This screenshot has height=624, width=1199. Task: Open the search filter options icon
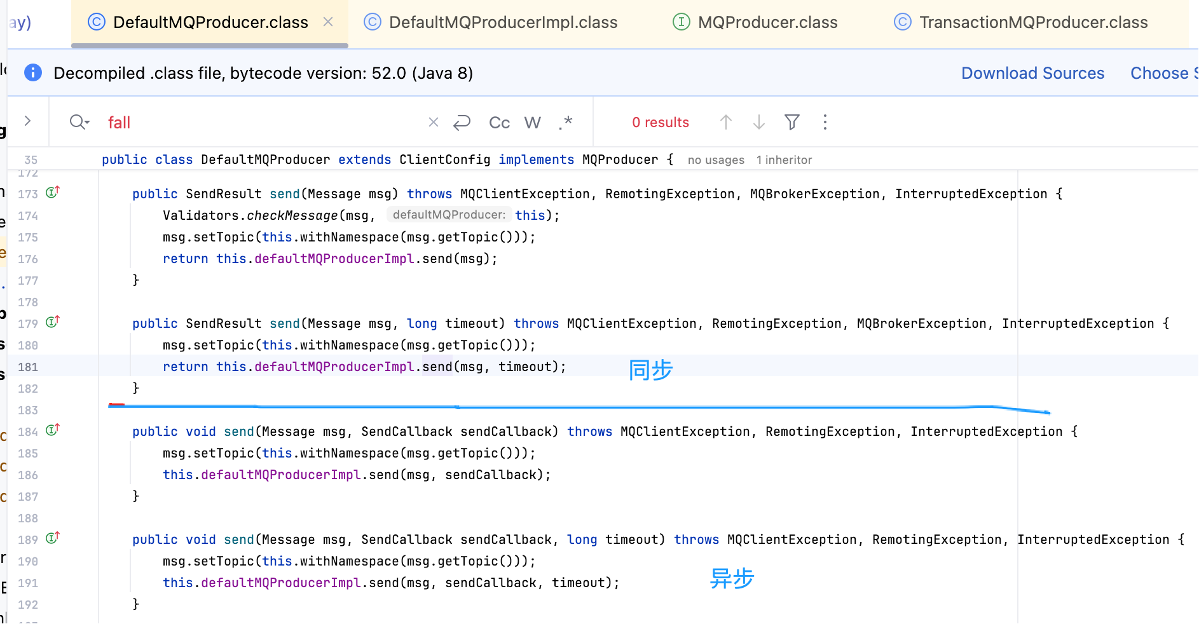coord(792,122)
